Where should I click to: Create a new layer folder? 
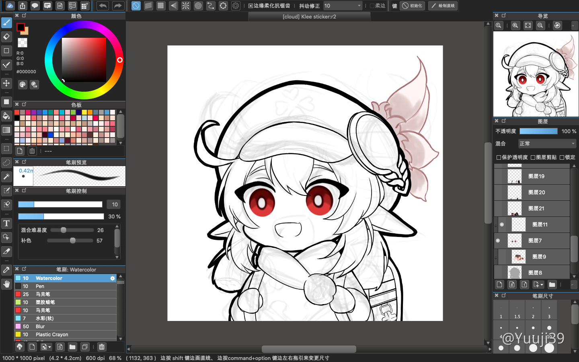(x=552, y=284)
